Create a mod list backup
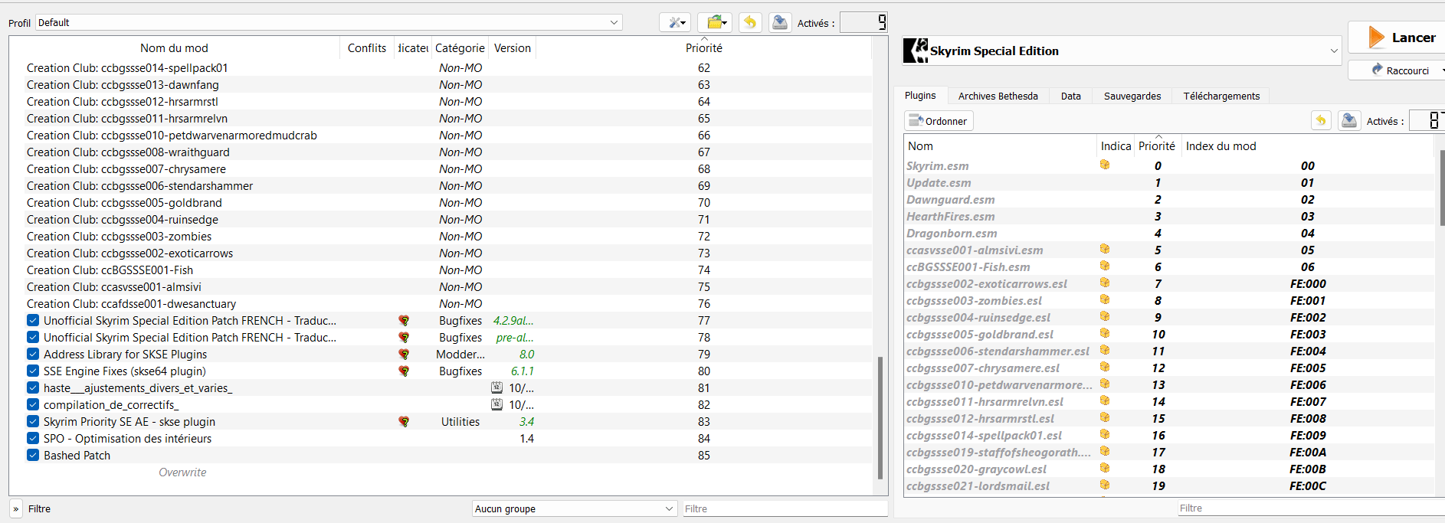Screen dimensions: 1445x523 click(780, 23)
